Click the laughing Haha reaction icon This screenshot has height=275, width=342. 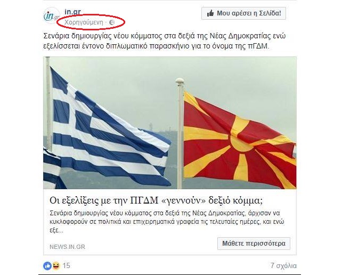(x=56, y=265)
